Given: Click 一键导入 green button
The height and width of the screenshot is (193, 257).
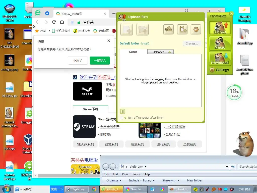Looking at the screenshot, I should [x=100, y=61].
